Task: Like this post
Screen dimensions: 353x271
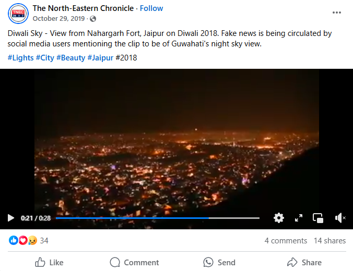Action: click(x=49, y=262)
